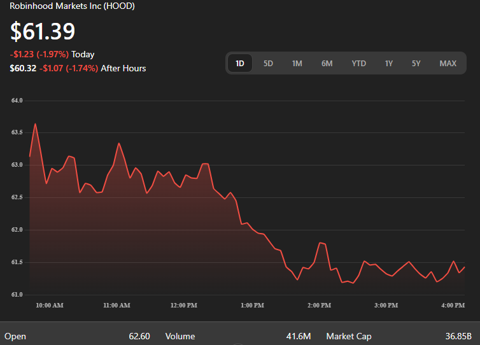Click the 1:00 PM time axis label

point(251,306)
